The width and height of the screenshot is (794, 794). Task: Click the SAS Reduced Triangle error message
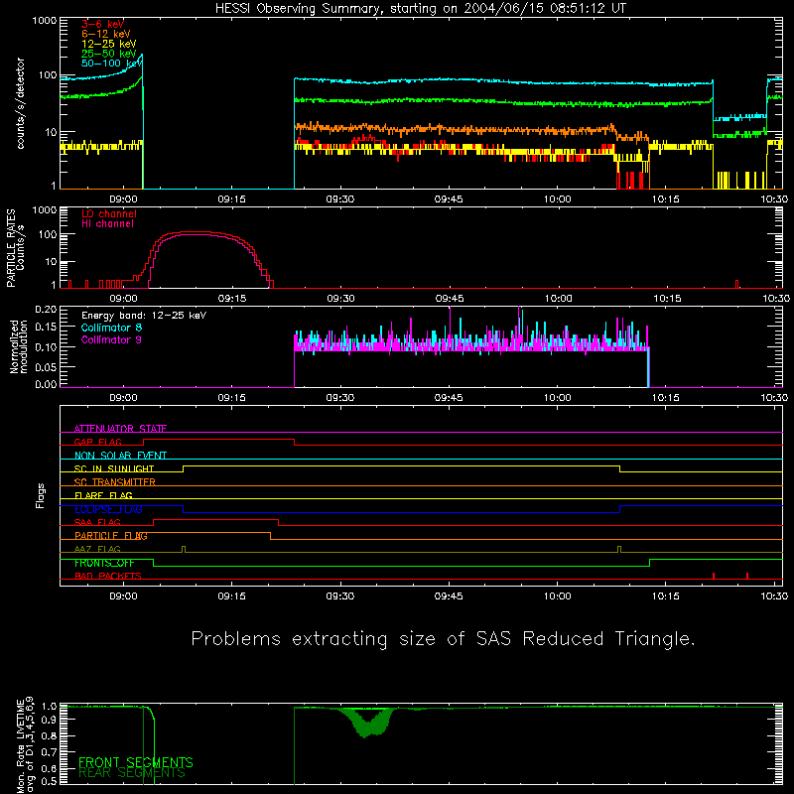coord(443,639)
